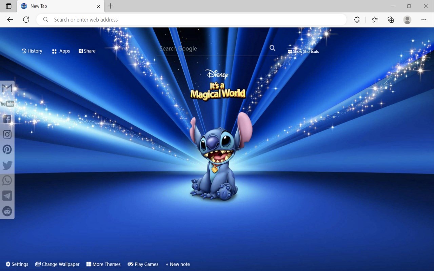The image size is (434, 271).
Task: Open Gmail from the side panel
Action: [x=7, y=88]
